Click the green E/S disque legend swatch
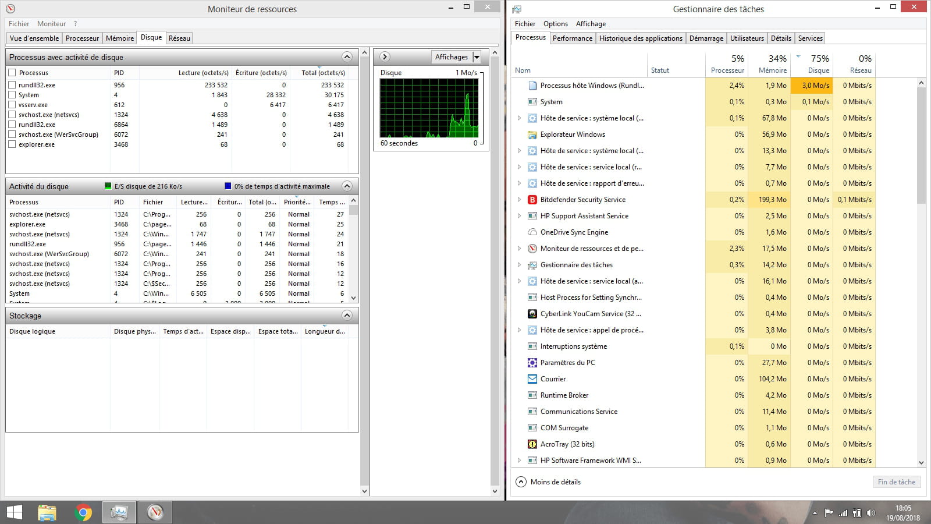 108,186
